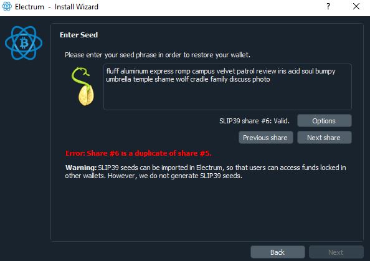
Task: Click after 'photo' in the seed text
Action: click(271, 79)
